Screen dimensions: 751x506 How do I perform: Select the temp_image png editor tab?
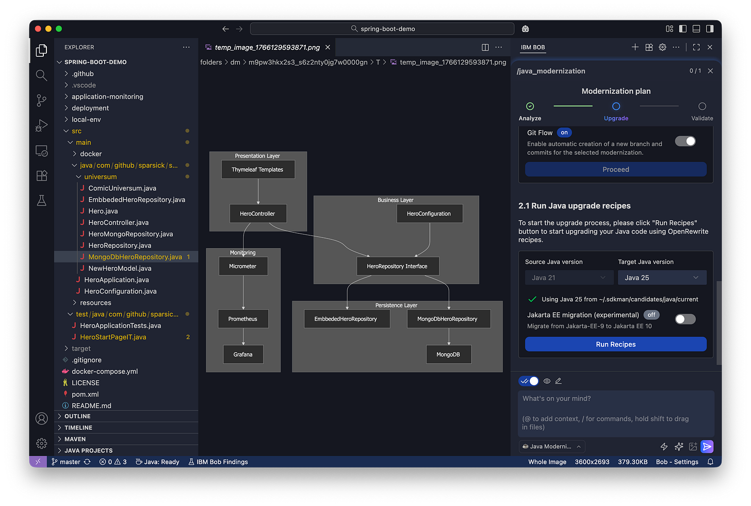pos(267,47)
